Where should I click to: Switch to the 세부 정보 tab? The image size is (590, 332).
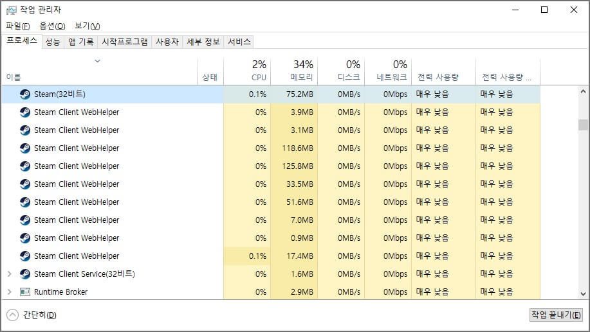click(x=203, y=42)
